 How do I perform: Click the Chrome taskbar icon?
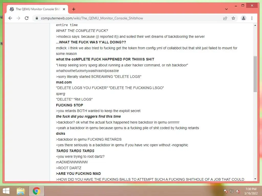point(37,191)
